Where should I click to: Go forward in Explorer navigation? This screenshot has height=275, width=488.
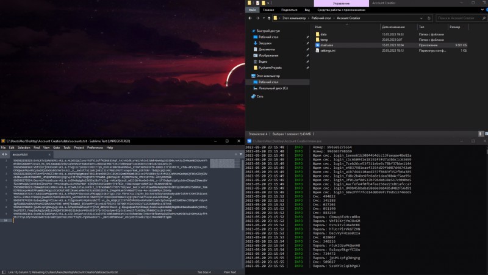pos(257,18)
